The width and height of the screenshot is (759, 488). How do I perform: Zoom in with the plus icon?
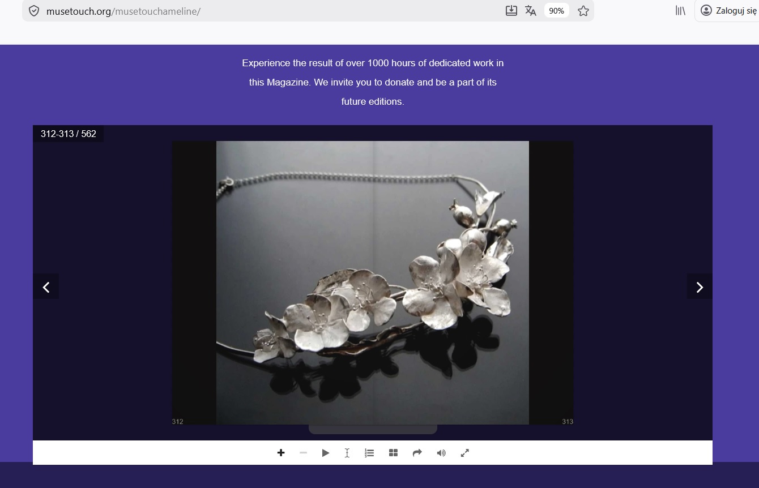(280, 453)
